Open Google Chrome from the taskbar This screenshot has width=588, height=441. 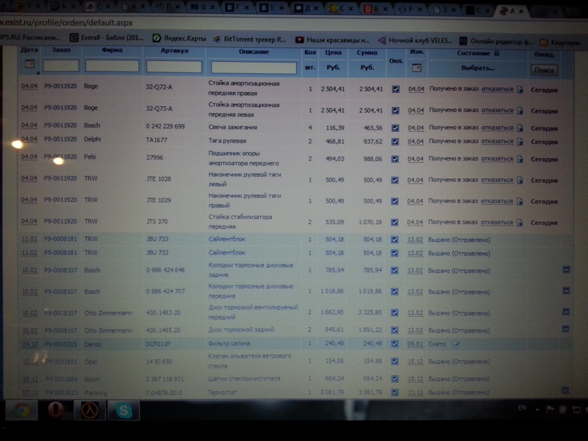[21, 410]
